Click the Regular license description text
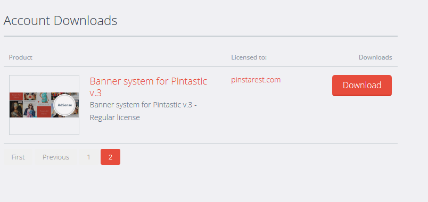Screen dimensions: 428x202 pos(114,117)
